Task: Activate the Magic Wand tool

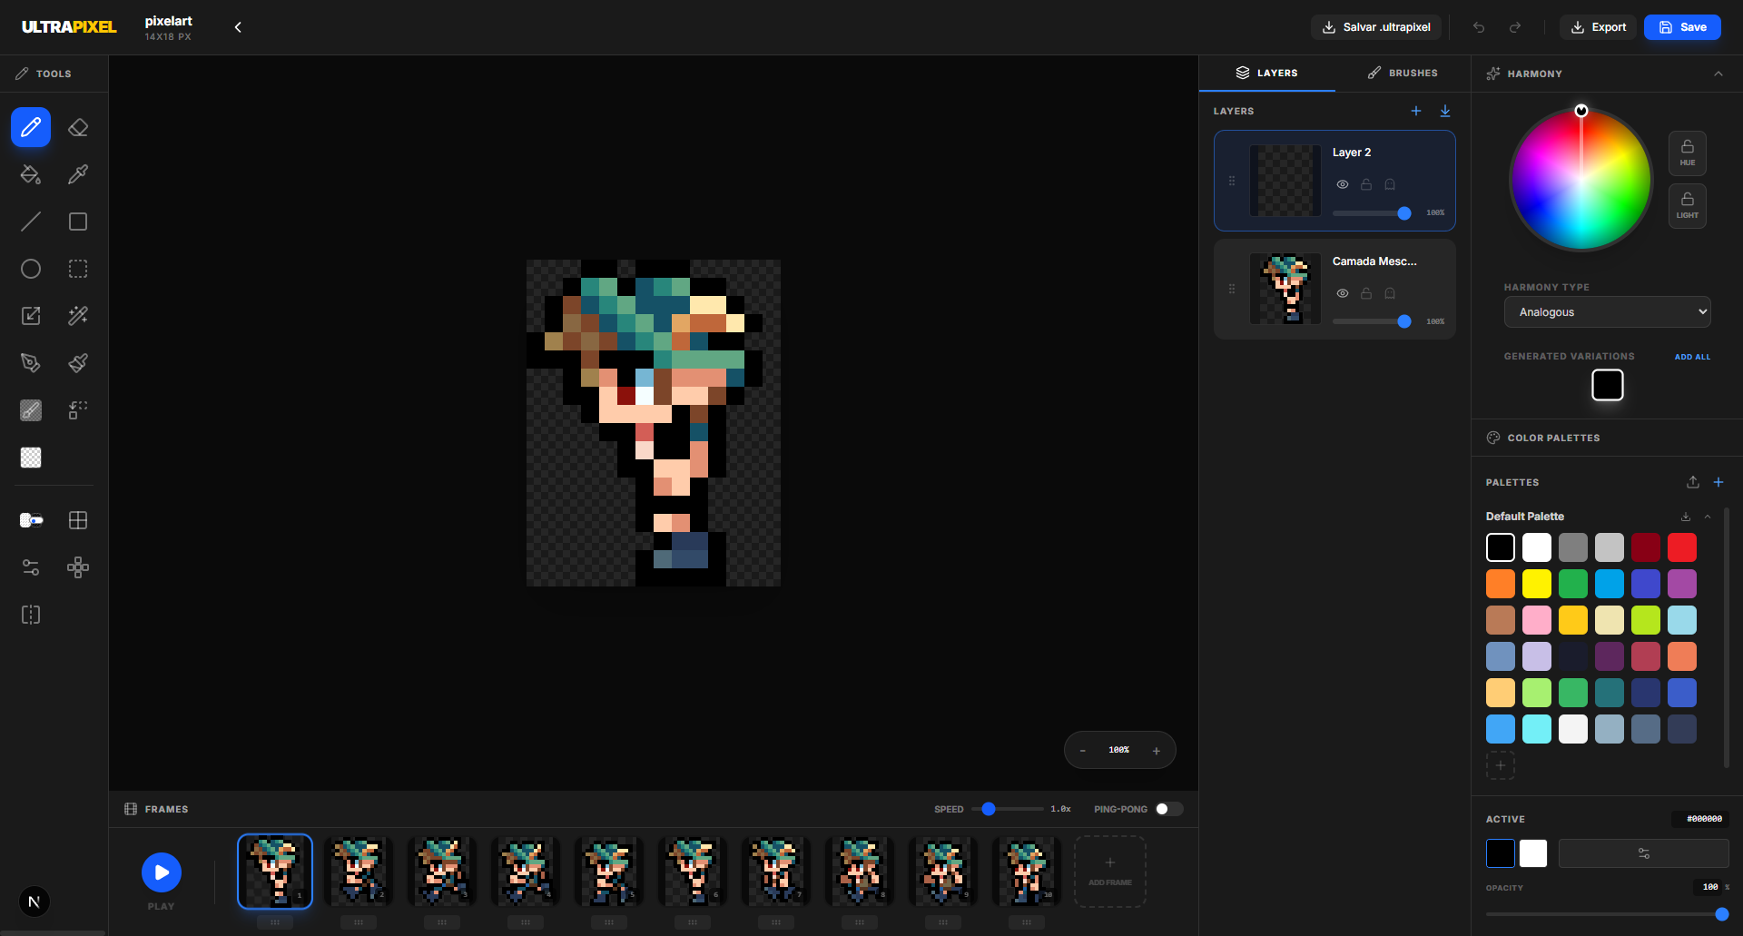Action: [78, 316]
